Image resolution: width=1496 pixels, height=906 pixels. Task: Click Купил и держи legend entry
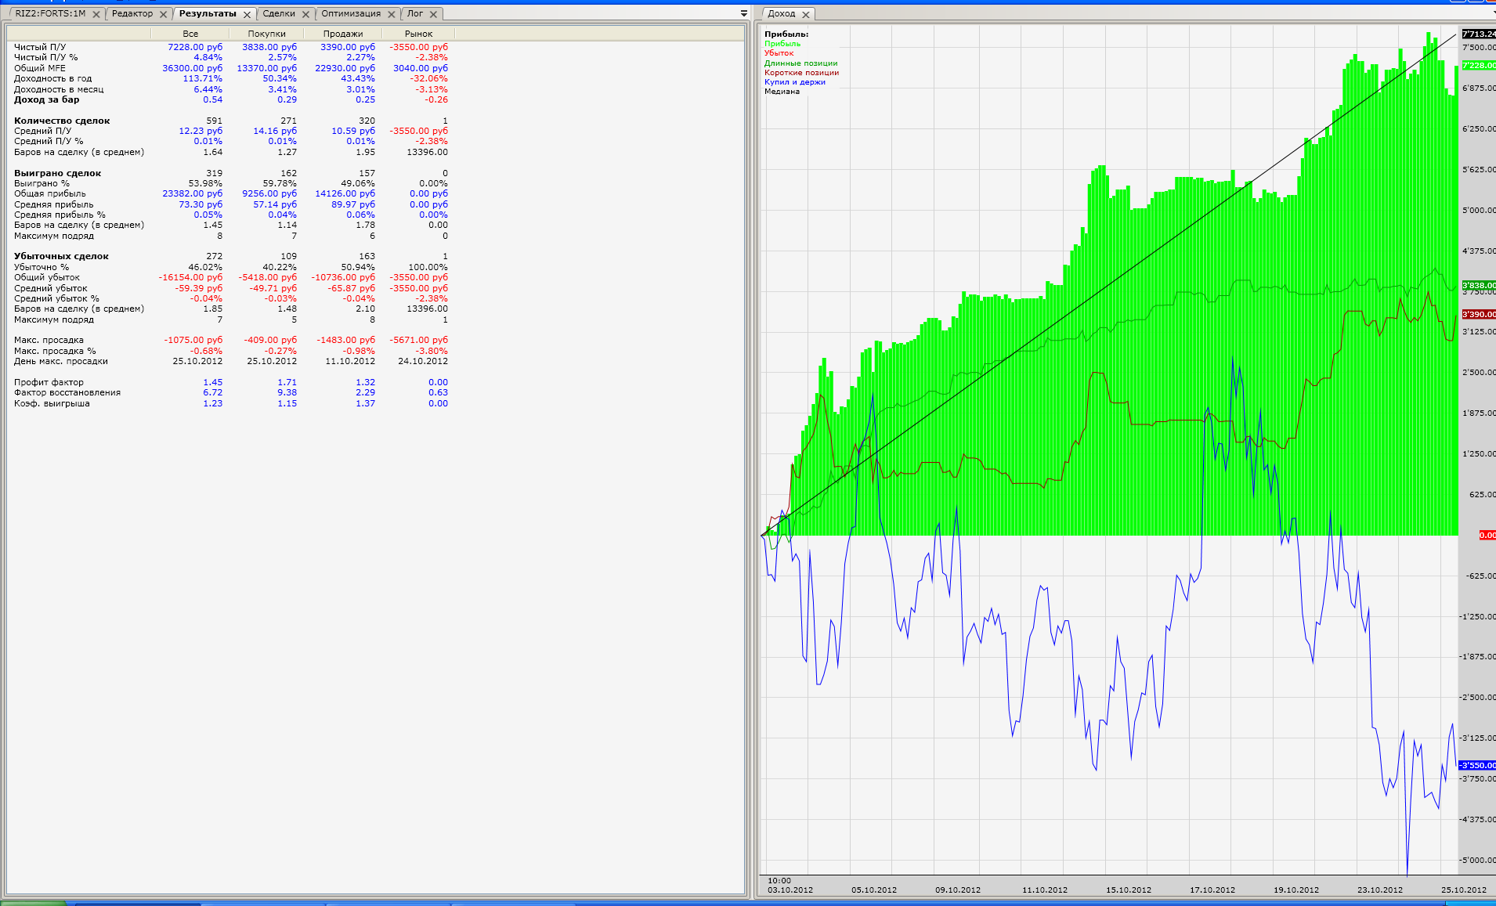click(x=794, y=82)
